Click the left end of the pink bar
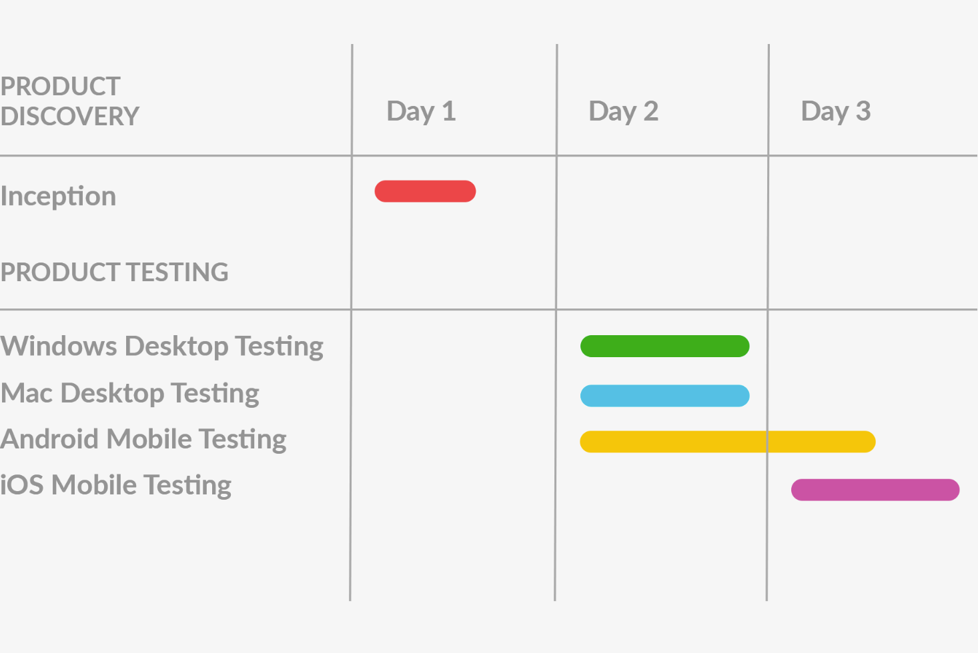Viewport: 978px width, 653px height. 801,490
